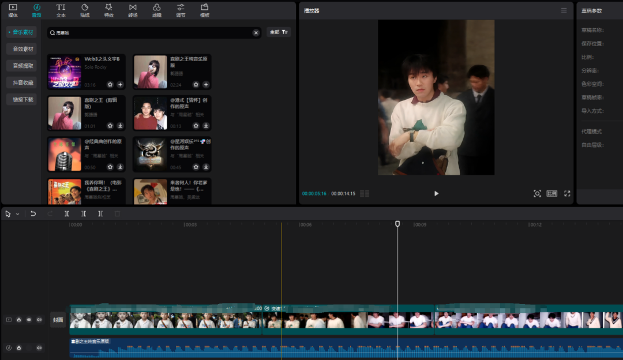Screen dimensions: 623x360
Task: Select 音频提取 in the audio sidebar
Action: 21,66
